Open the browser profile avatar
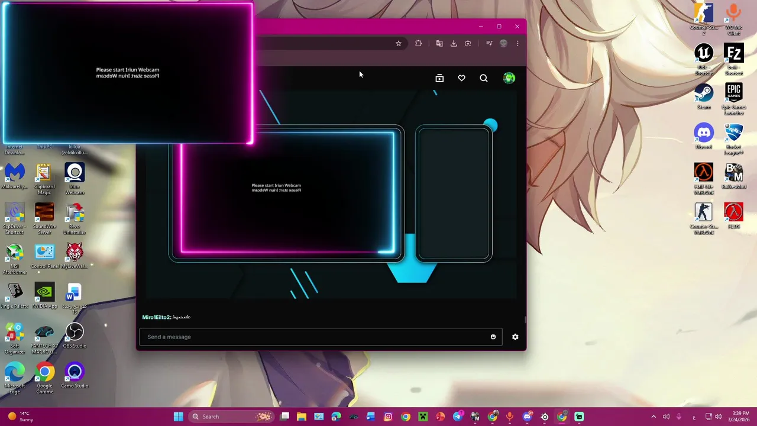Screen dimensions: 757x426 coord(503,43)
